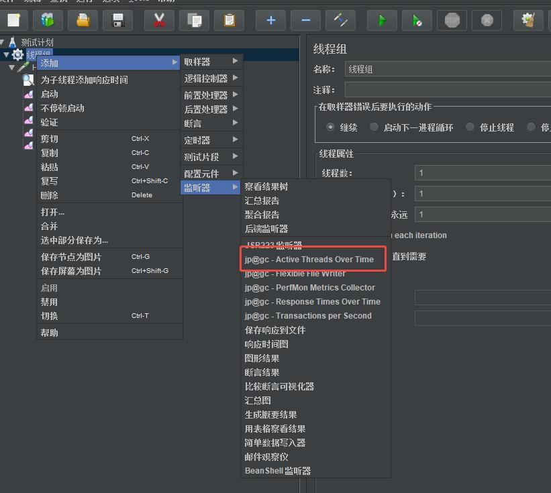Click the Stop test icon
This screenshot has height=493, width=551.
[x=452, y=20]
